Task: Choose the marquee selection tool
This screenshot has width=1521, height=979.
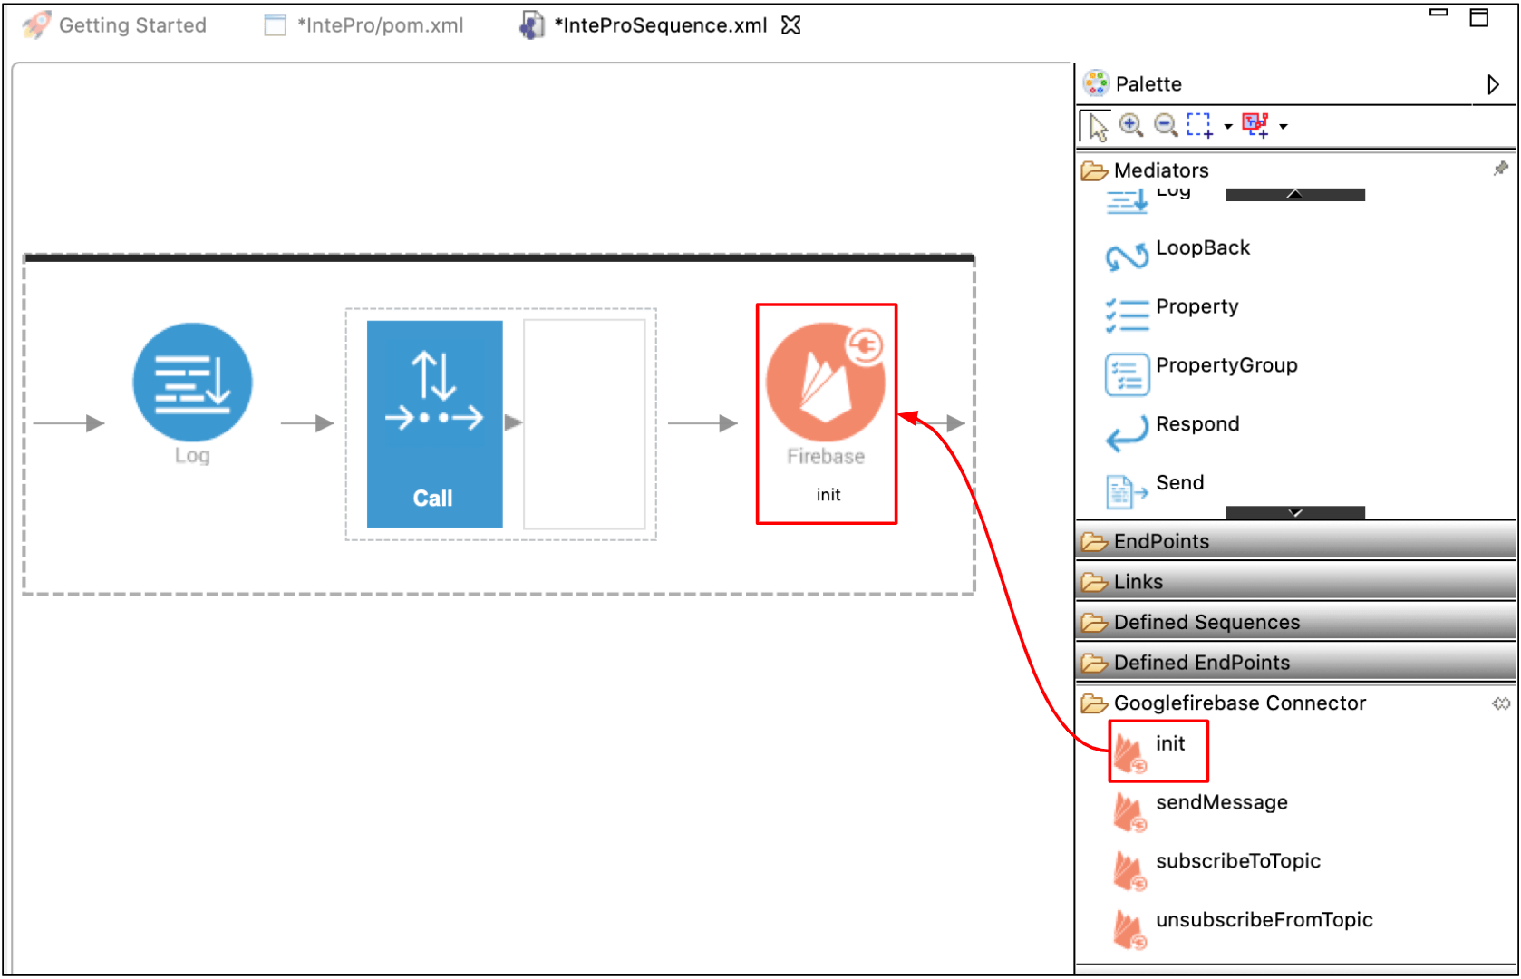Action: click(1200, 125)
